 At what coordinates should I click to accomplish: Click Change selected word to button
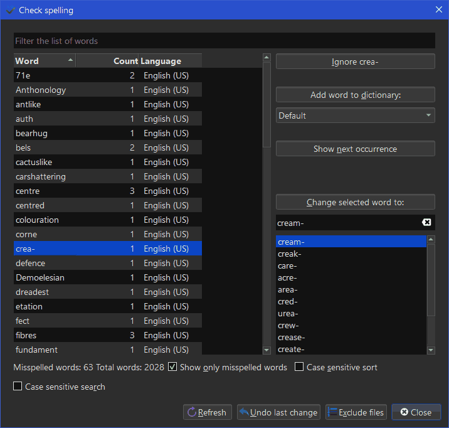(x=356, y=202)
